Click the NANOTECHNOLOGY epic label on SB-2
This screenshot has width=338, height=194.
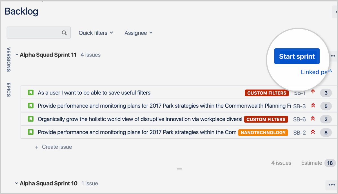point(263,132)
